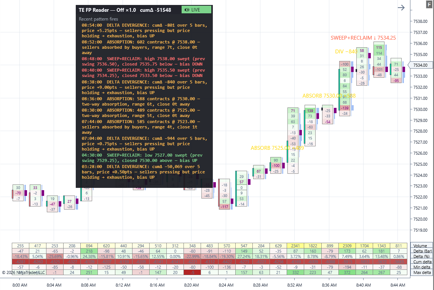Click the NinjaTrader, LLC copyright notice
The width and height of the screenshot is (434, 290).
tap(24, 272)
